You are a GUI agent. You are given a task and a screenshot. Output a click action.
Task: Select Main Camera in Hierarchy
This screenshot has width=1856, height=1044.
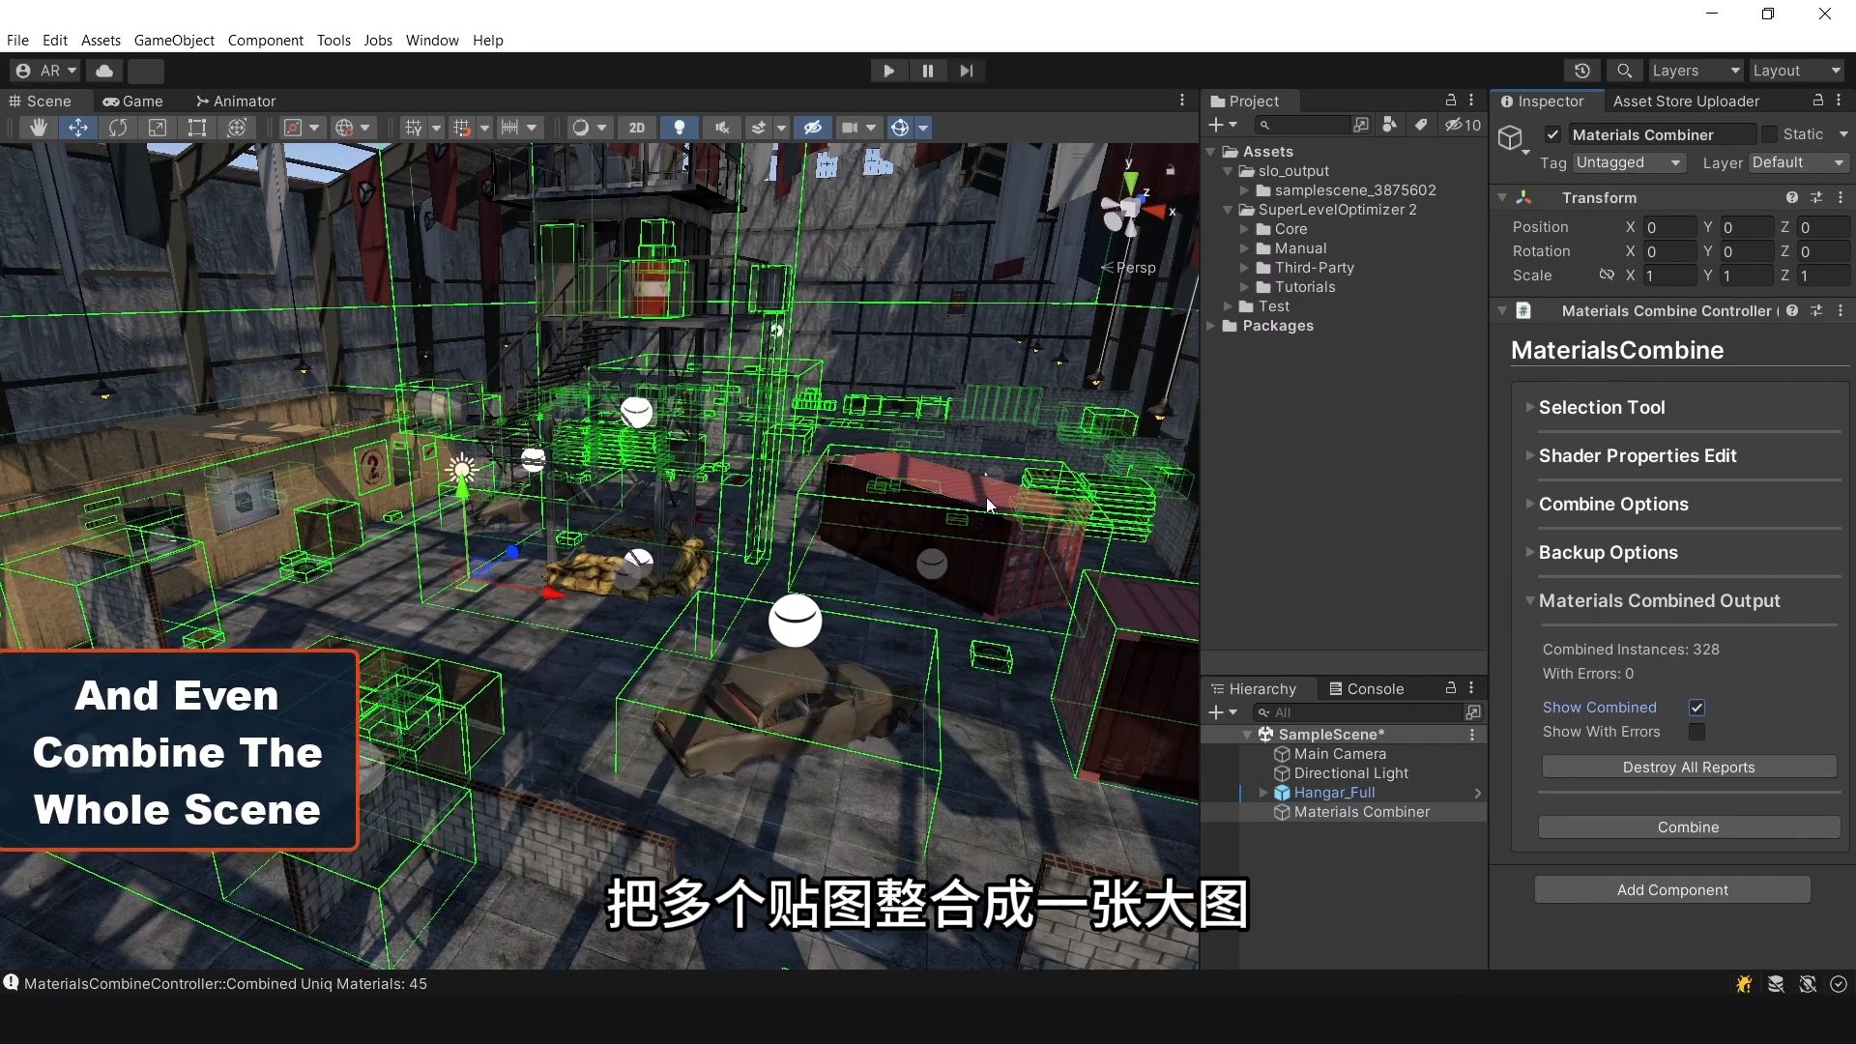(x=1339, y=754)
